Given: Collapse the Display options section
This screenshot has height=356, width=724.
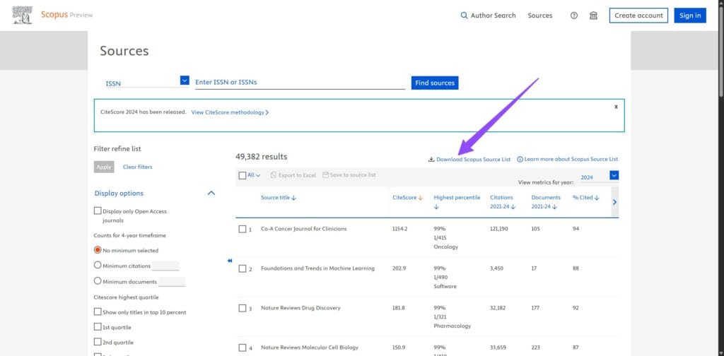Looking at the screenshot, I should point(211,194).
